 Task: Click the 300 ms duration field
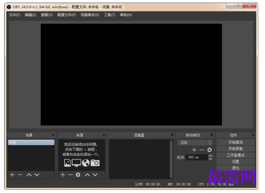(197, 157)
